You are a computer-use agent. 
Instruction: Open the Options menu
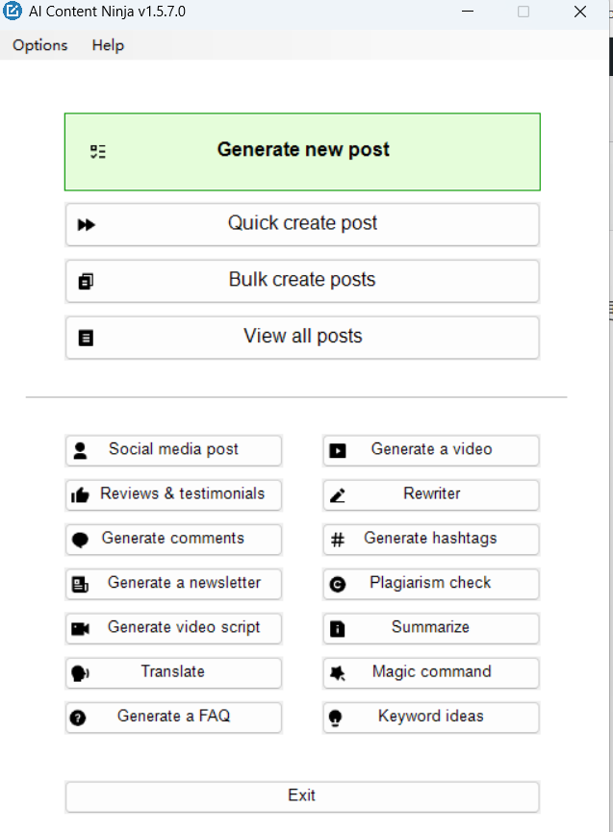(x=40, y=45)
